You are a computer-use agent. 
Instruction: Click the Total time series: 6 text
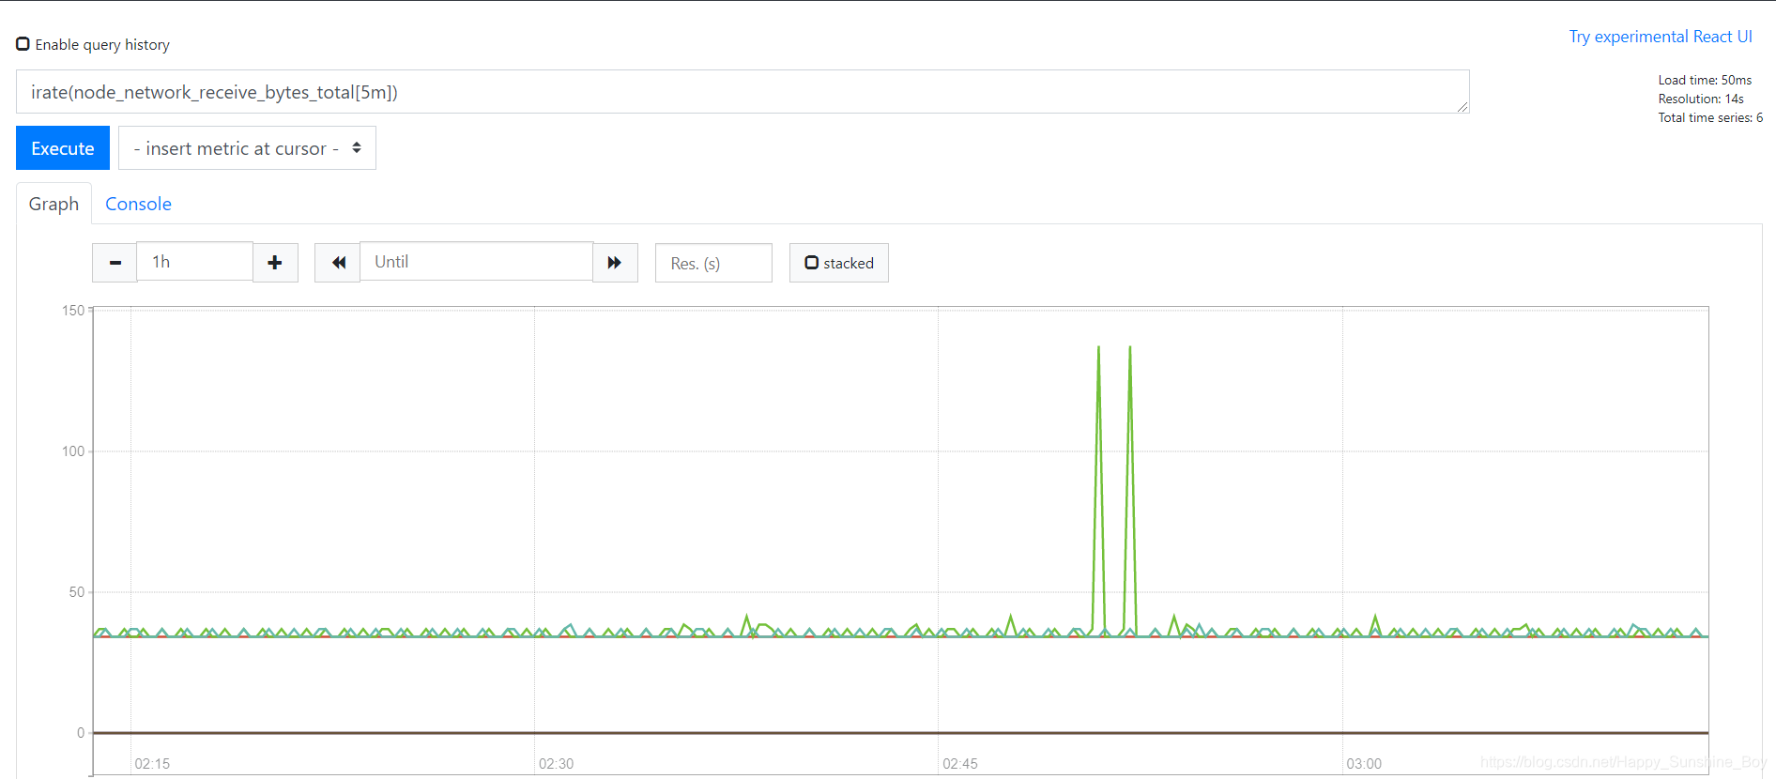(1710, 117)
